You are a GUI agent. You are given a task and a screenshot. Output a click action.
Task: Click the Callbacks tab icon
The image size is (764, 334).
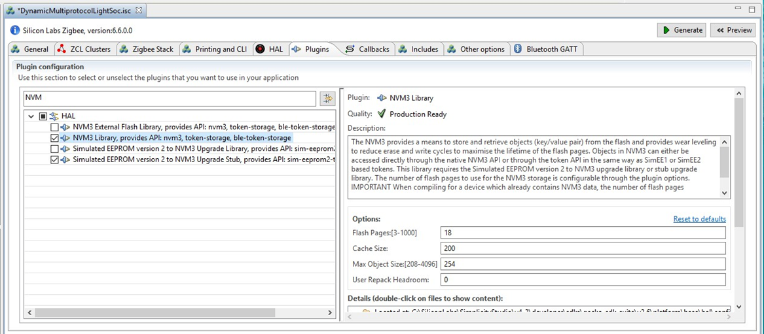coord(350,49)
